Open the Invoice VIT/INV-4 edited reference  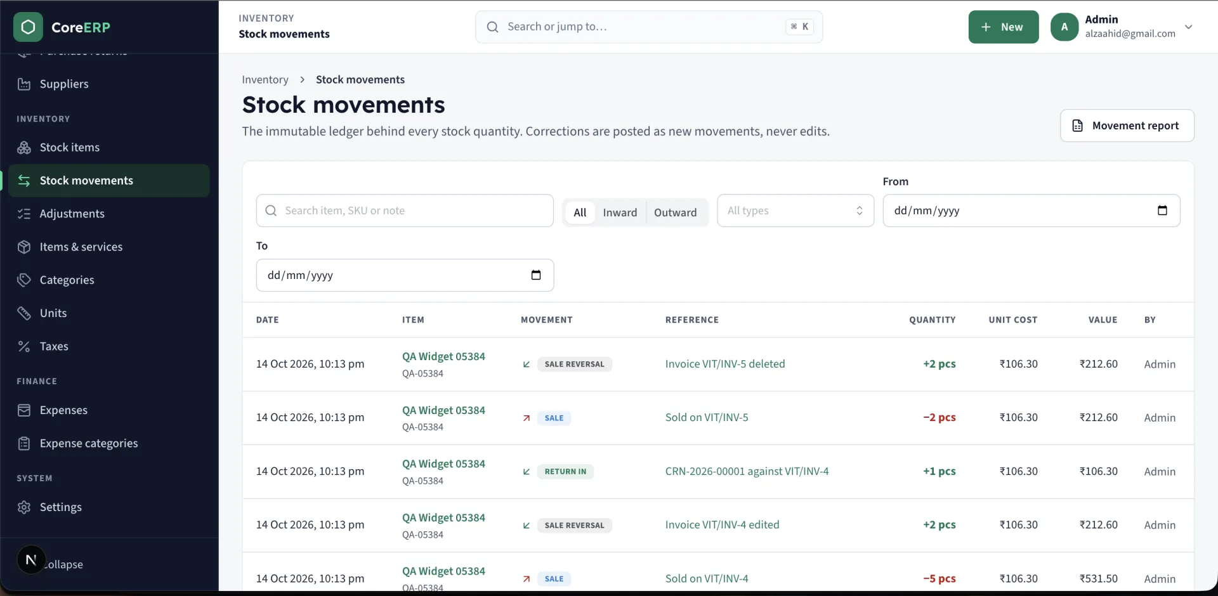[722, 524]
